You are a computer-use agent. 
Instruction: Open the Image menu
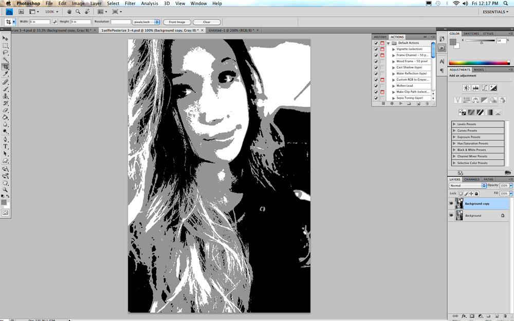(x=78, y=3)
